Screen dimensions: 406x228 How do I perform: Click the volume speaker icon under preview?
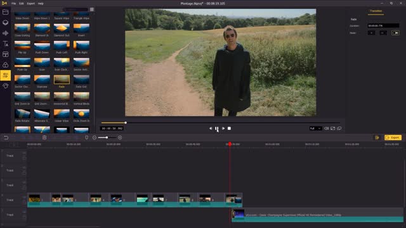point(326,129)
